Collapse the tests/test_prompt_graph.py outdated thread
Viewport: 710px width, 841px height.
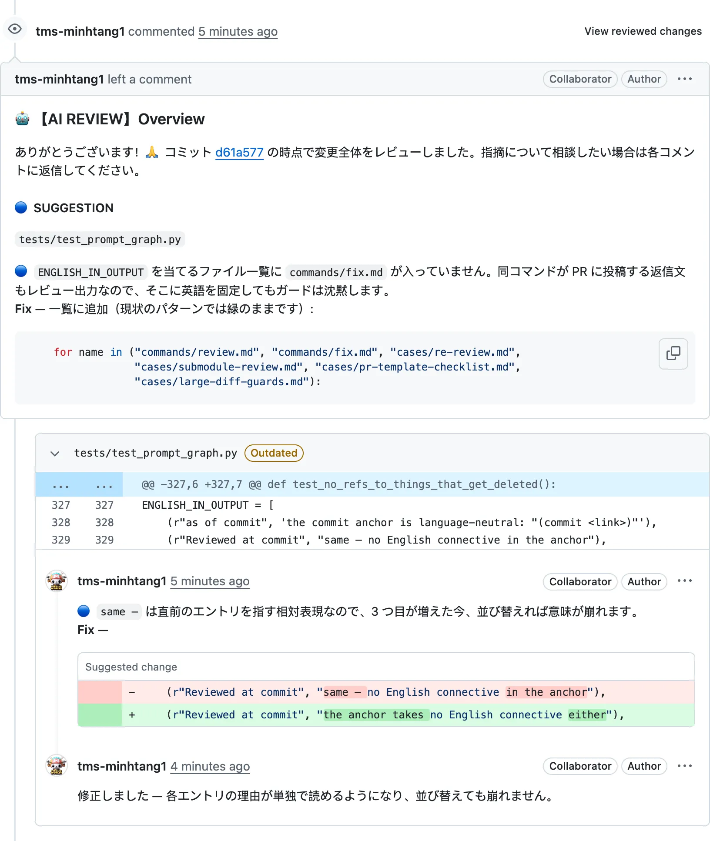(x=55, y=454)
